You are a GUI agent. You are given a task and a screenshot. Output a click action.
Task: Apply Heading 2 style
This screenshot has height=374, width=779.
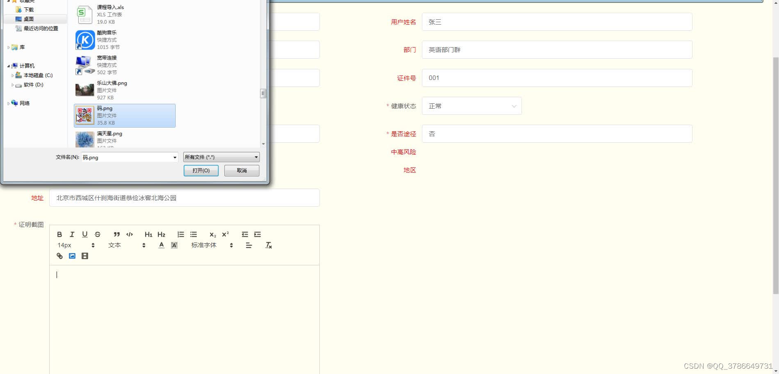point(161,235)
